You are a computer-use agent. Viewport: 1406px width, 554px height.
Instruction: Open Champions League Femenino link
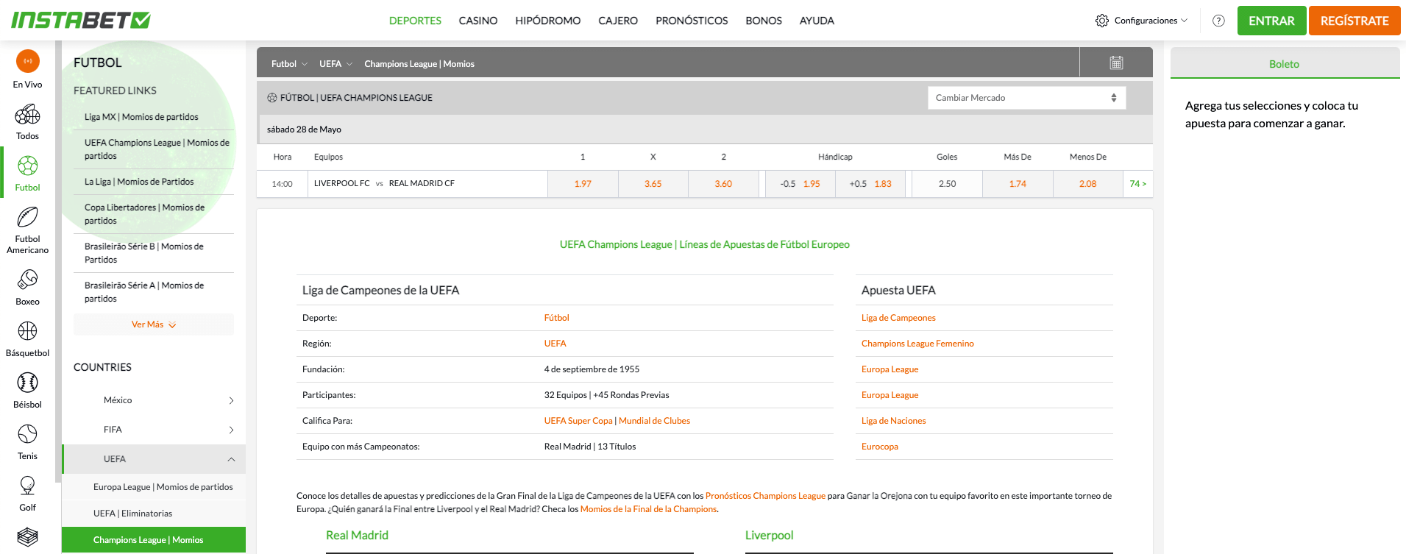click(x=917, y=344)
